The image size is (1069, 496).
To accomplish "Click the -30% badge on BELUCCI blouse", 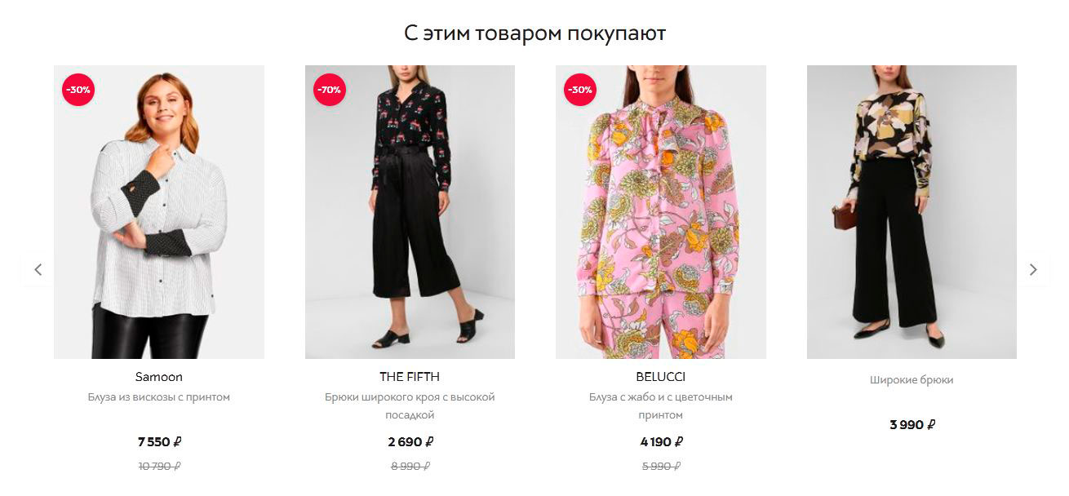I will 580,90.
